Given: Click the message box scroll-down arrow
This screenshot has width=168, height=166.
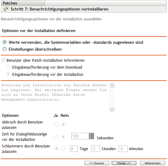Looking at the screenshot, I should (112, 109).
